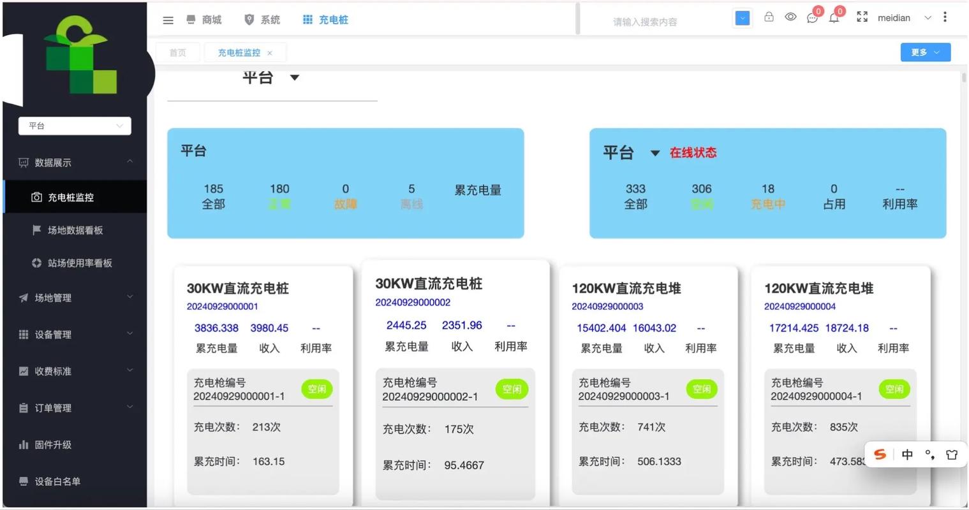Click the Sogou input method S icon
Image resolution: width=969 pixels, height=510 pixels.
point(880,455)
